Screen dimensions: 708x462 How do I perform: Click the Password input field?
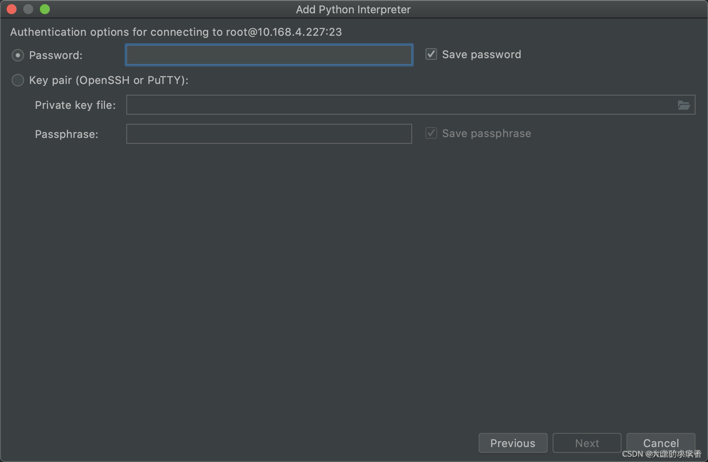pos(268,54)
